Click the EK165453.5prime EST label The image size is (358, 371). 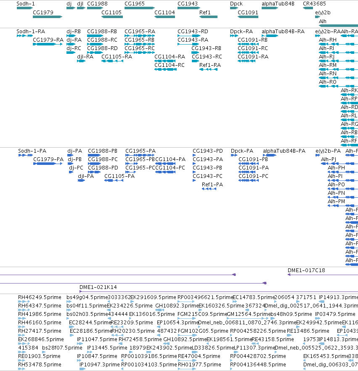(x=326, y=356)
